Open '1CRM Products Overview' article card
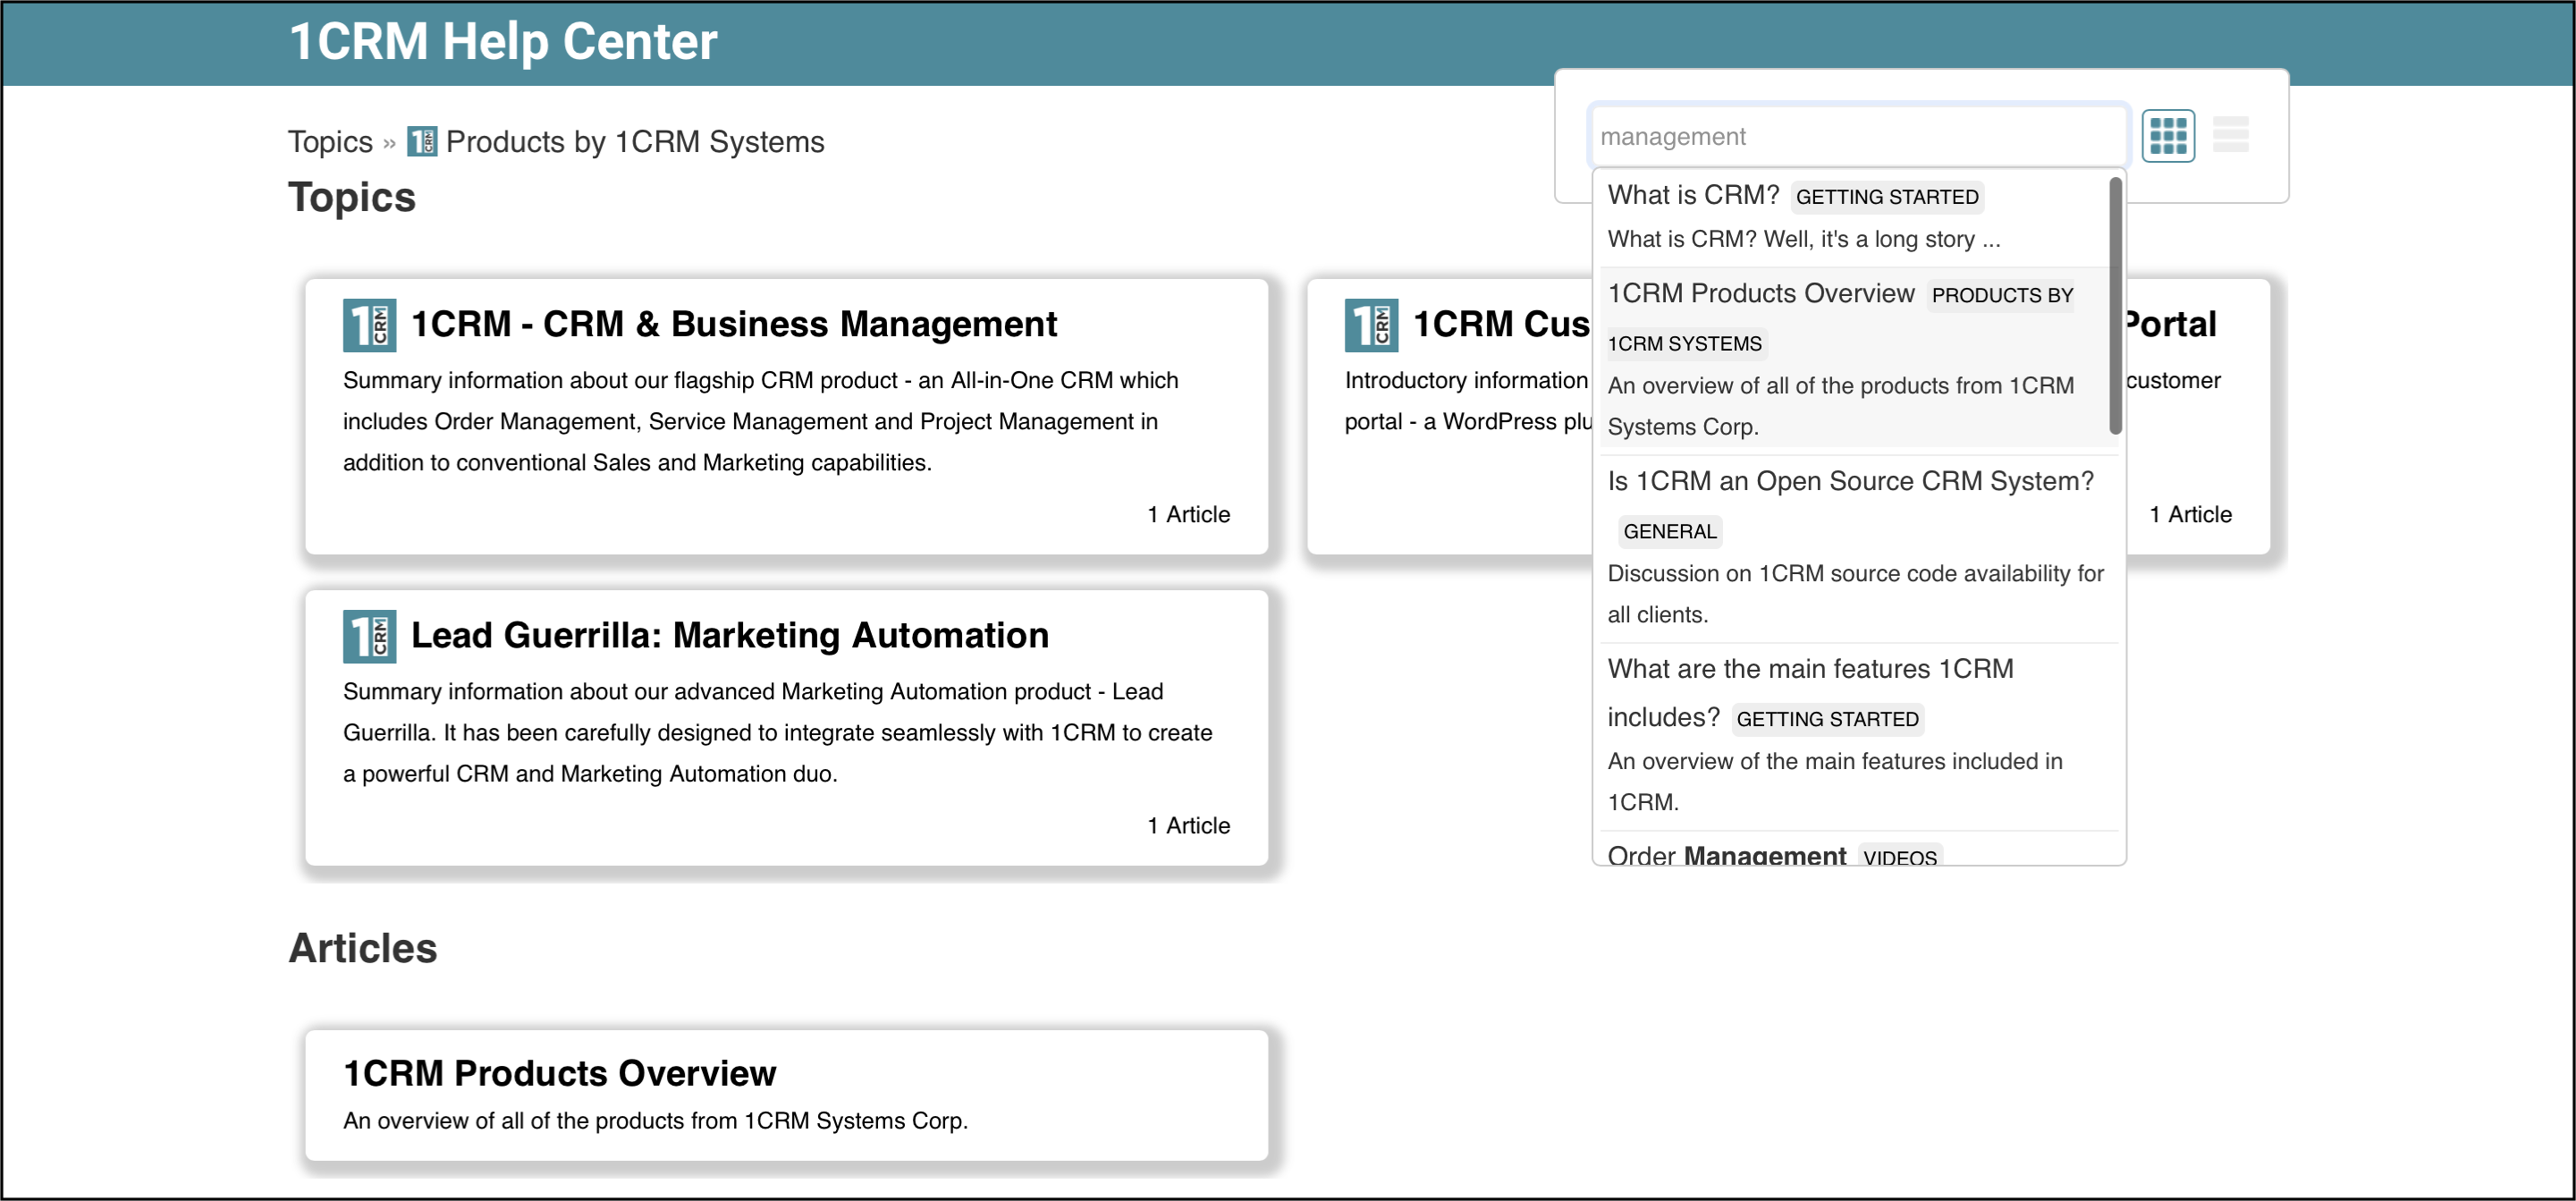Image resolution: width=2576 pixels, height=1201 pixels. pos(786,1094)
